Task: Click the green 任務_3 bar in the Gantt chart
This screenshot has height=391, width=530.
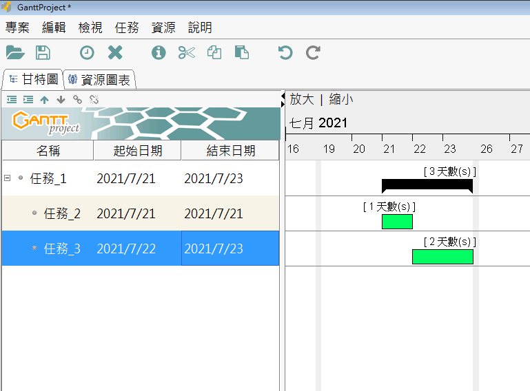Action: (442, 257)
